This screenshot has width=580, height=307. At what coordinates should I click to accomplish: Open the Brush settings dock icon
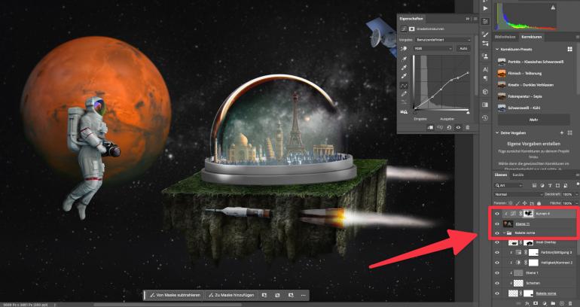485,35
